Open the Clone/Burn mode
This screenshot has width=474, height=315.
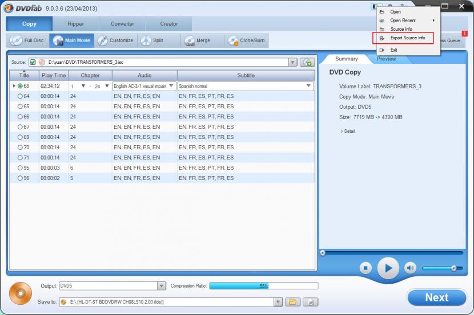pos(247,40)
